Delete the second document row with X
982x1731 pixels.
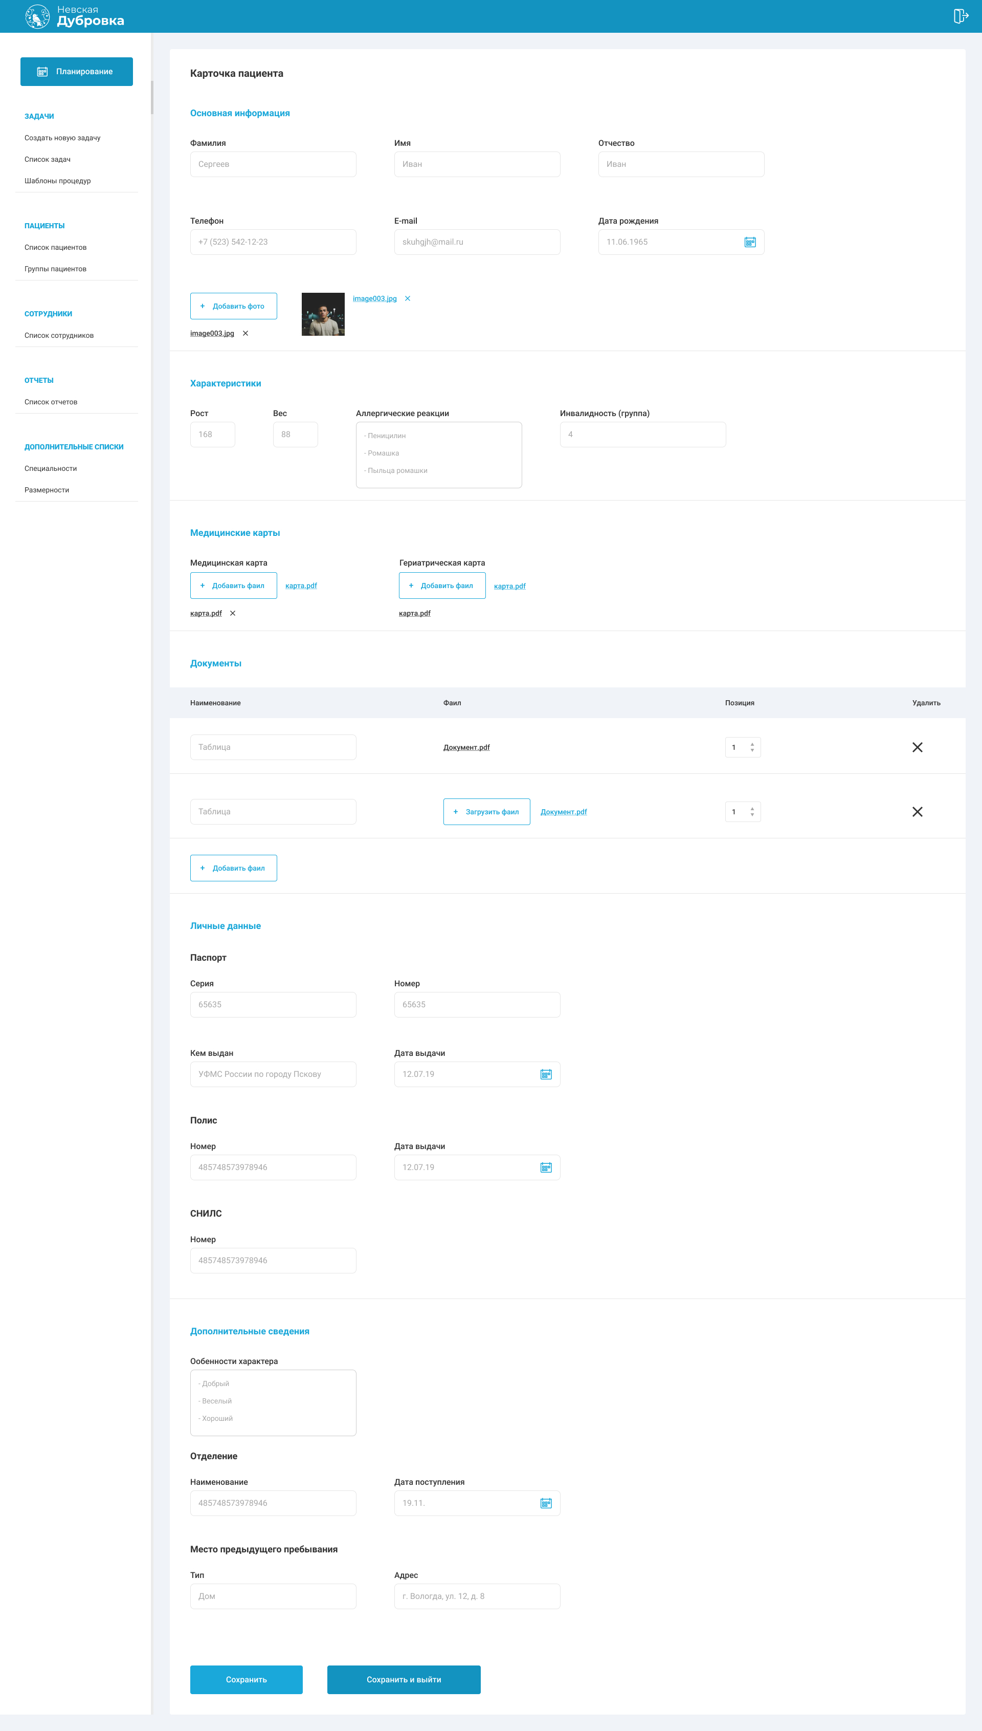tap(917, 812)
